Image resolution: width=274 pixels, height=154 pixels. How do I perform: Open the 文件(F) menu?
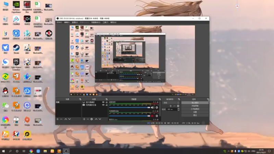[59, 22]
